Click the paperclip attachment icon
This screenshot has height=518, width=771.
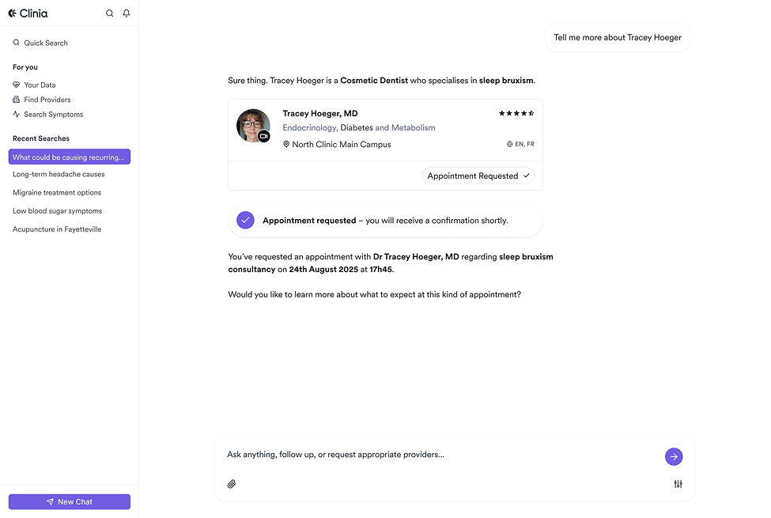[x=232, y=484]
